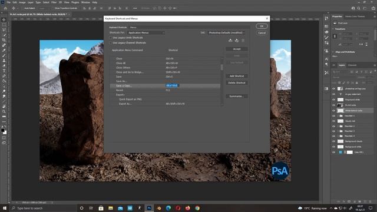Select the Crop tool
Screen dimensions: 377x212
[4, 40]
